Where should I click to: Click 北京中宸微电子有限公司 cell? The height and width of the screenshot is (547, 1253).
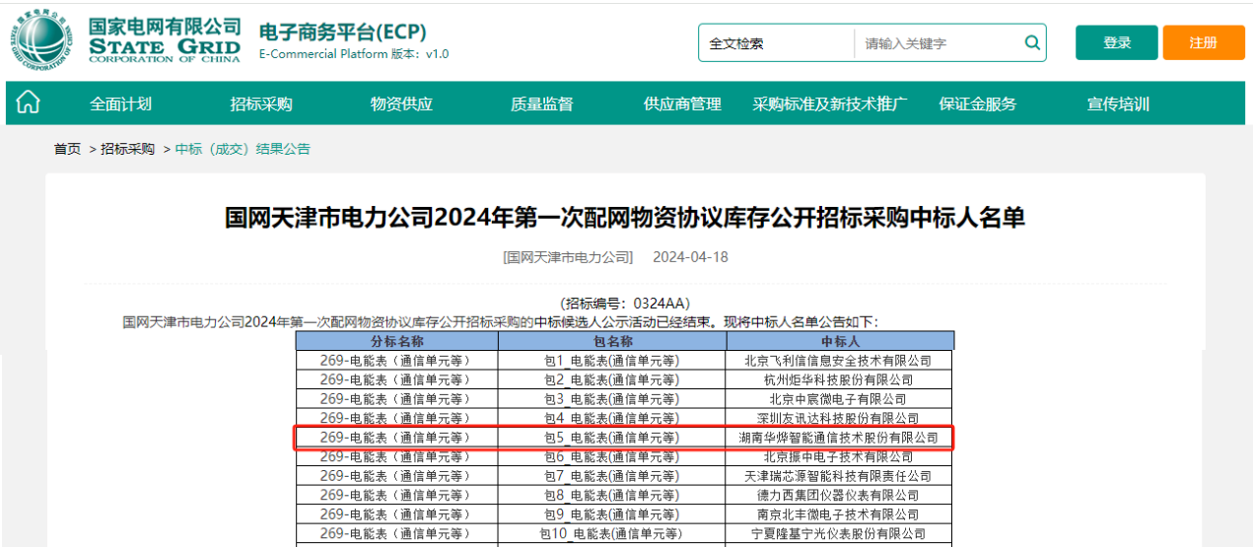click(840, 399)
